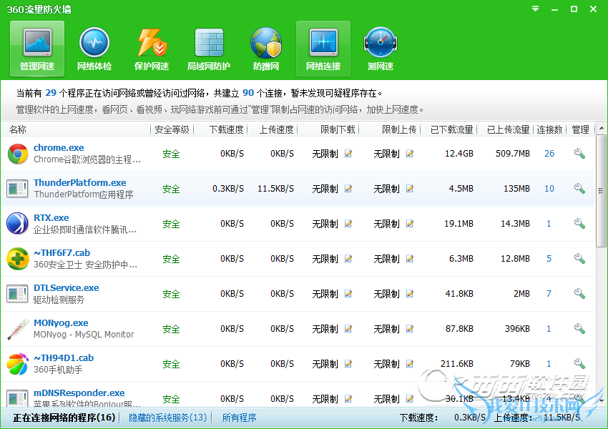Click the wrench manage icon for chrome.exe
Viewport: 608px width, 429px height.
coord(579,154)
